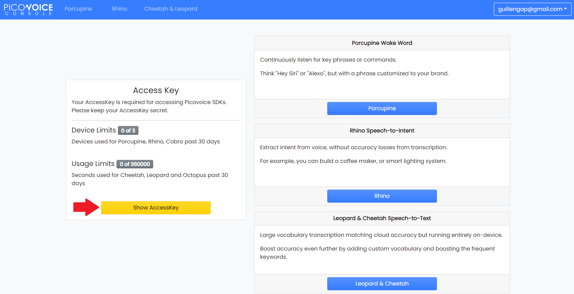
Task: Expand the guillengap@gmail.com account dropdown
Action: (x=533, y=9)
